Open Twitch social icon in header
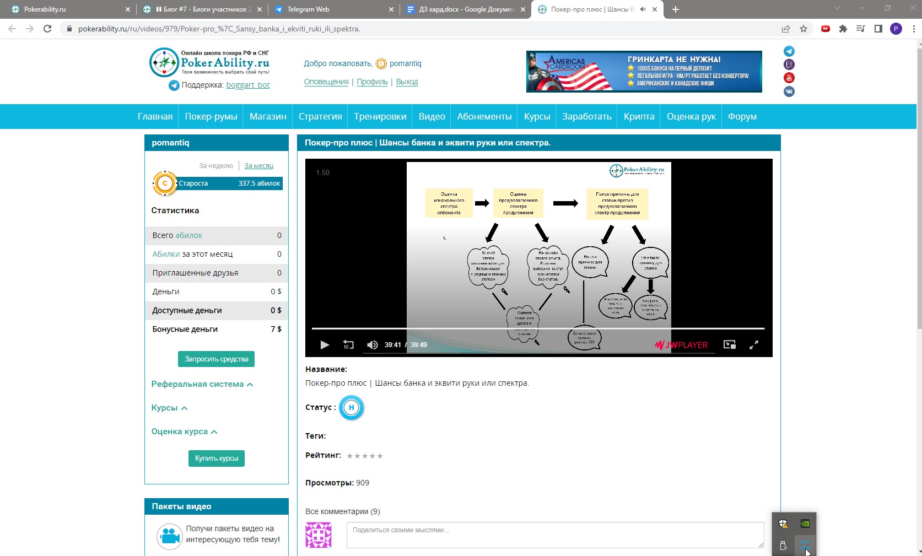Image resolution: width=922 pixels, height=556 pixels. [789, 64]
